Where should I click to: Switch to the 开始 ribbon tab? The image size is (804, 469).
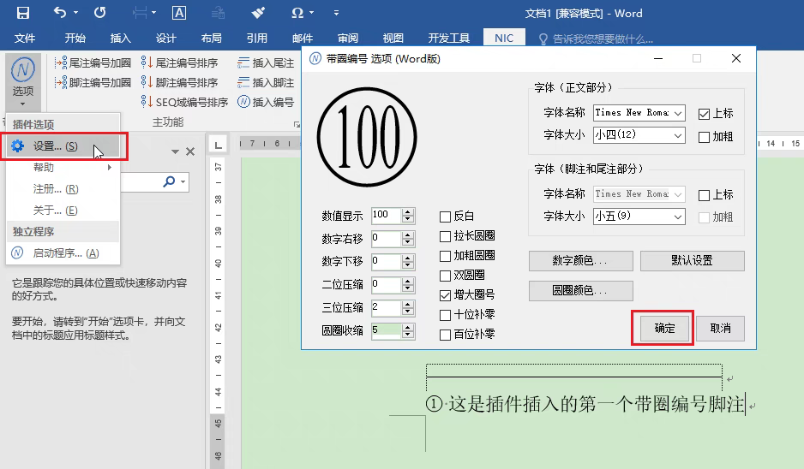75,39
